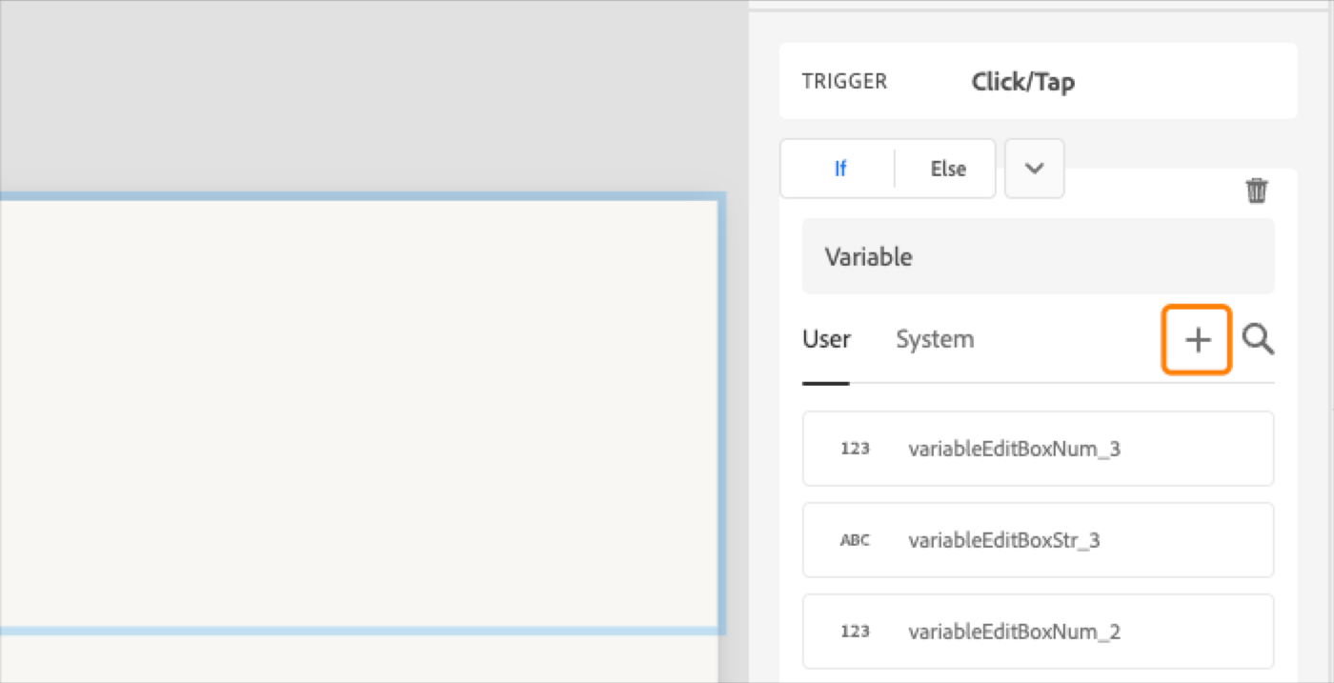The height and width of the screenshot is (683, 1334).
Task: Click the plus icon to add variable
Action: tap(1197, 340)
